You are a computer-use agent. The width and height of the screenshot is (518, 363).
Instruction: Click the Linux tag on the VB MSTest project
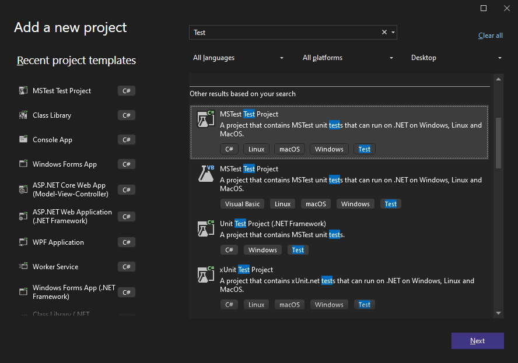(x=283, y=204)
